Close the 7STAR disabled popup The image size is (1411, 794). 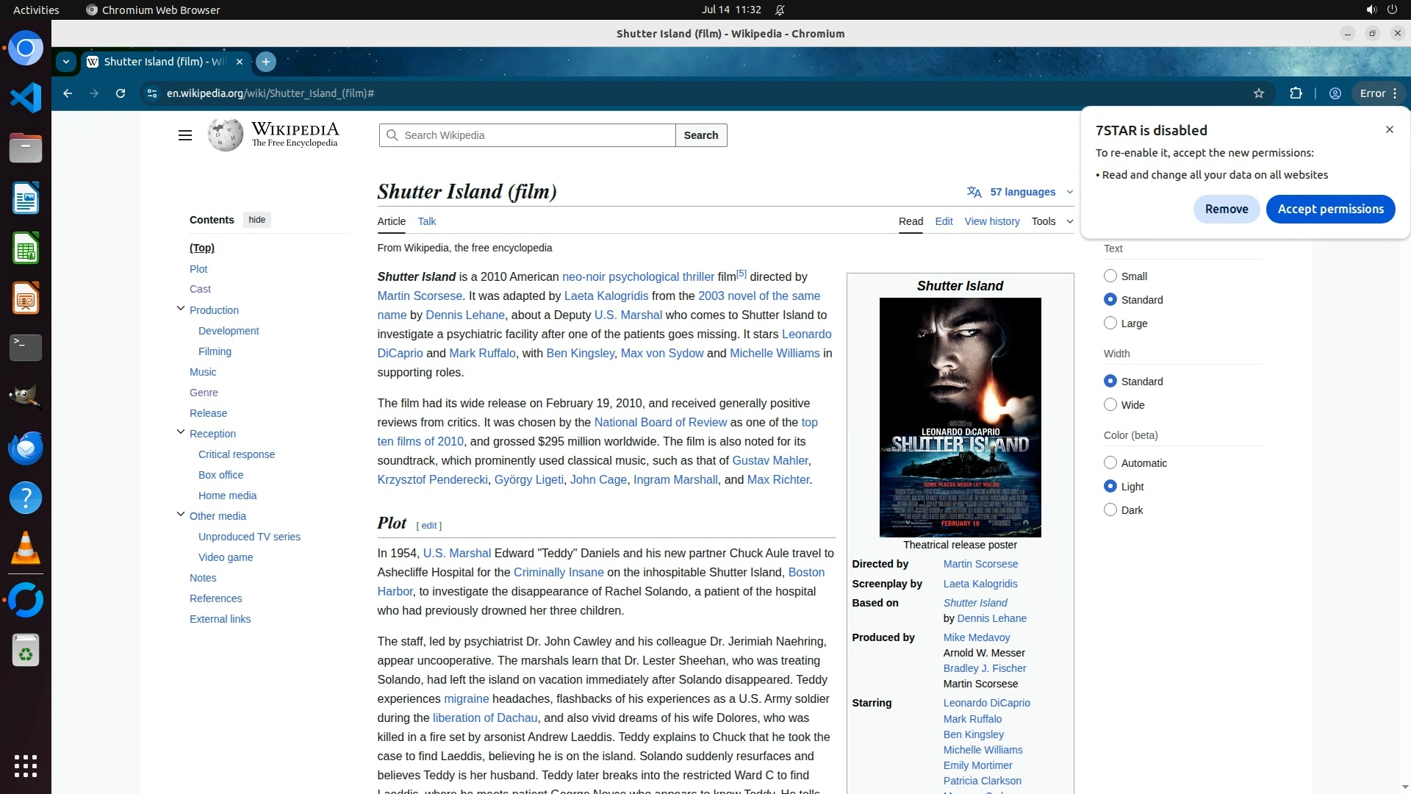tap(1389, 129)
